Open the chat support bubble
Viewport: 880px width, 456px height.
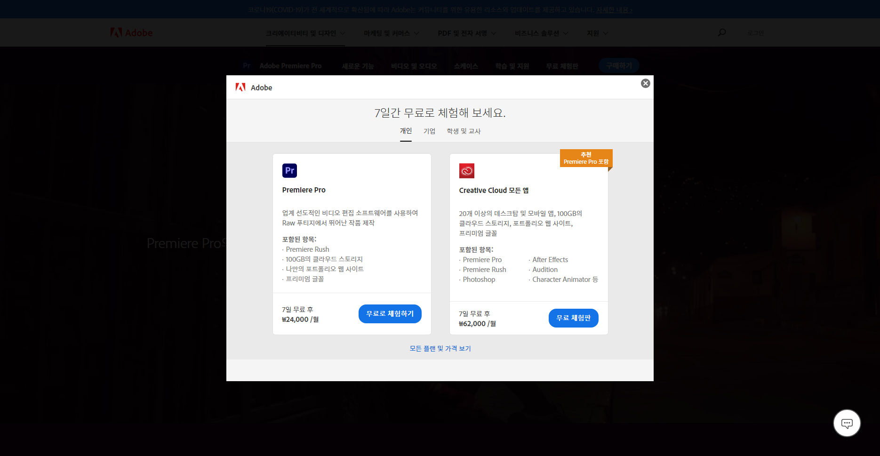click(847, 423)
